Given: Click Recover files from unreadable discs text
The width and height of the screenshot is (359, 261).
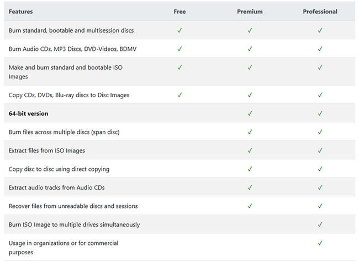Looking at the screenshot, I should point(73,206).
